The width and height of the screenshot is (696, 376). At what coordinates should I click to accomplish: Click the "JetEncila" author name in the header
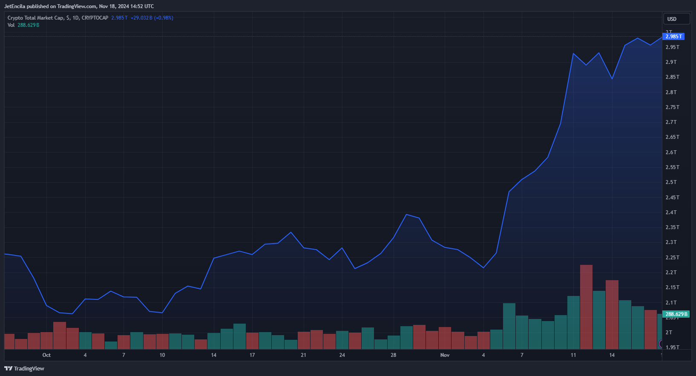coord(14,6)
